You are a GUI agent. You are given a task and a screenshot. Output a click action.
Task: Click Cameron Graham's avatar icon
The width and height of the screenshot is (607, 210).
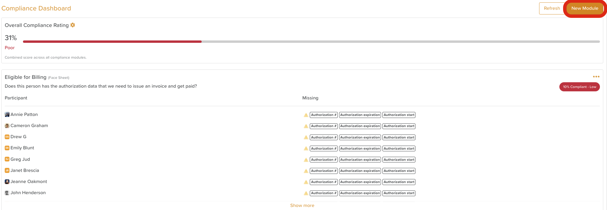click(x=7, y=126)
